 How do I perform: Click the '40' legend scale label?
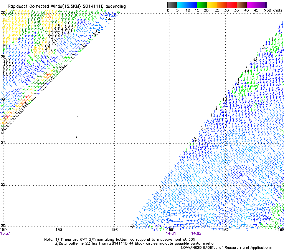(x=246, y=10)
